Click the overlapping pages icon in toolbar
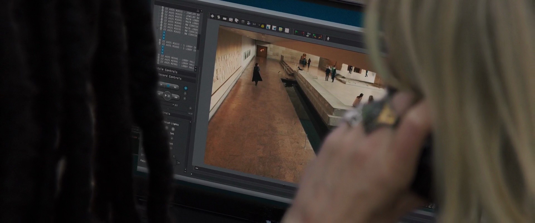Image resolution: width=535 pixels, height=223 pixels. coord(237,20)
